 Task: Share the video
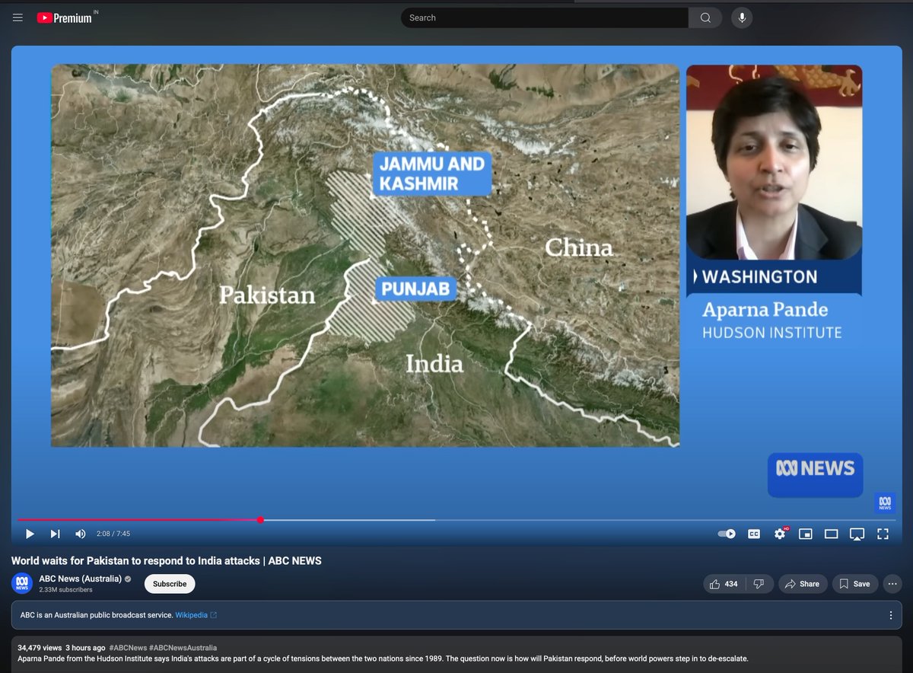coord(802,584)
